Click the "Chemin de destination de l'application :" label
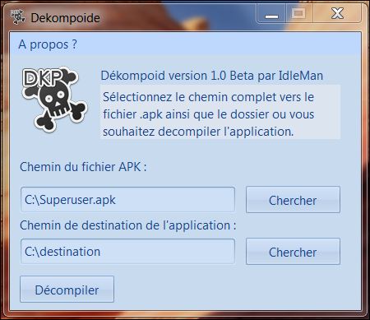 (x=128, y=225)
